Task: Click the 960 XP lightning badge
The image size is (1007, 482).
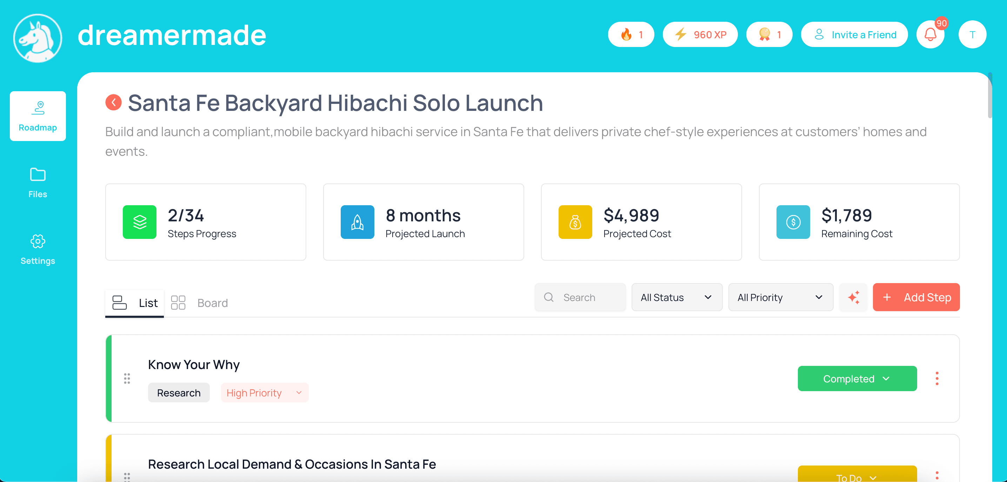Action: (700, 35)
